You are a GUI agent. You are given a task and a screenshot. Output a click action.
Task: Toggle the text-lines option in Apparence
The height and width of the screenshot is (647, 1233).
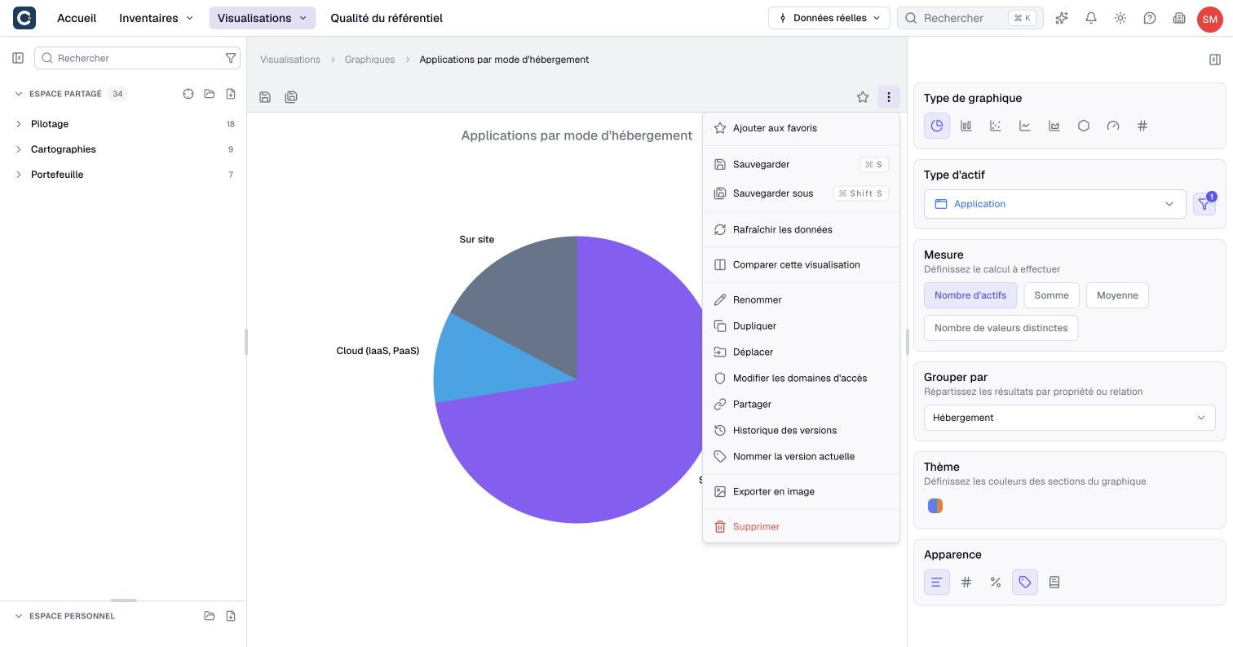[x=937, y=582]
